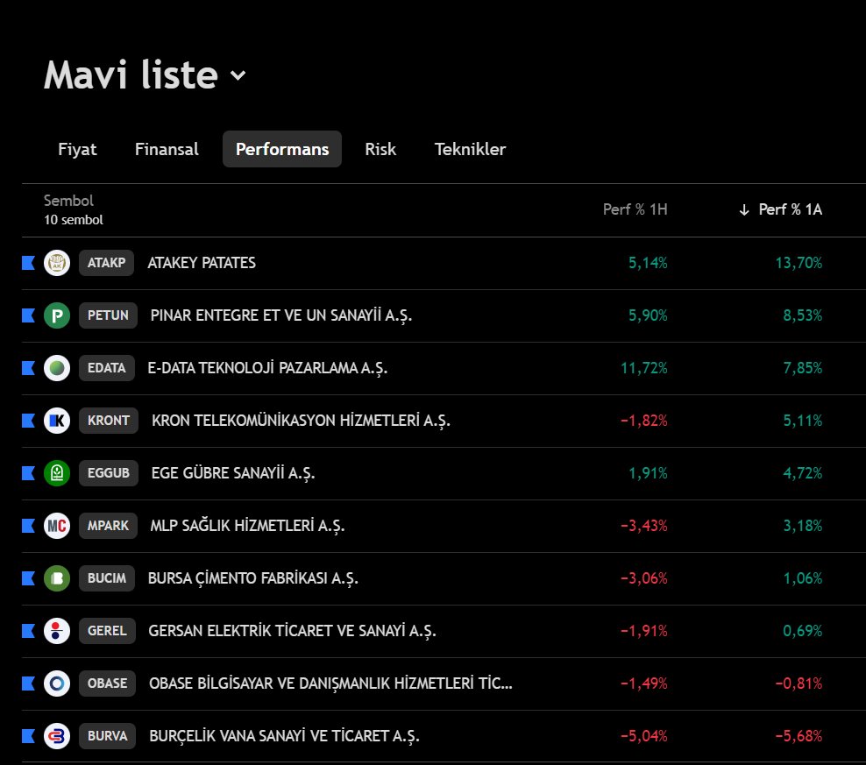Toggle blue flag on ATAKP row
The height and width of the screenshot is (765, 866).
(x=28, y=263)
